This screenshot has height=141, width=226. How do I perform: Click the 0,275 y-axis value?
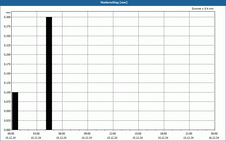click(x=7, y=27)
